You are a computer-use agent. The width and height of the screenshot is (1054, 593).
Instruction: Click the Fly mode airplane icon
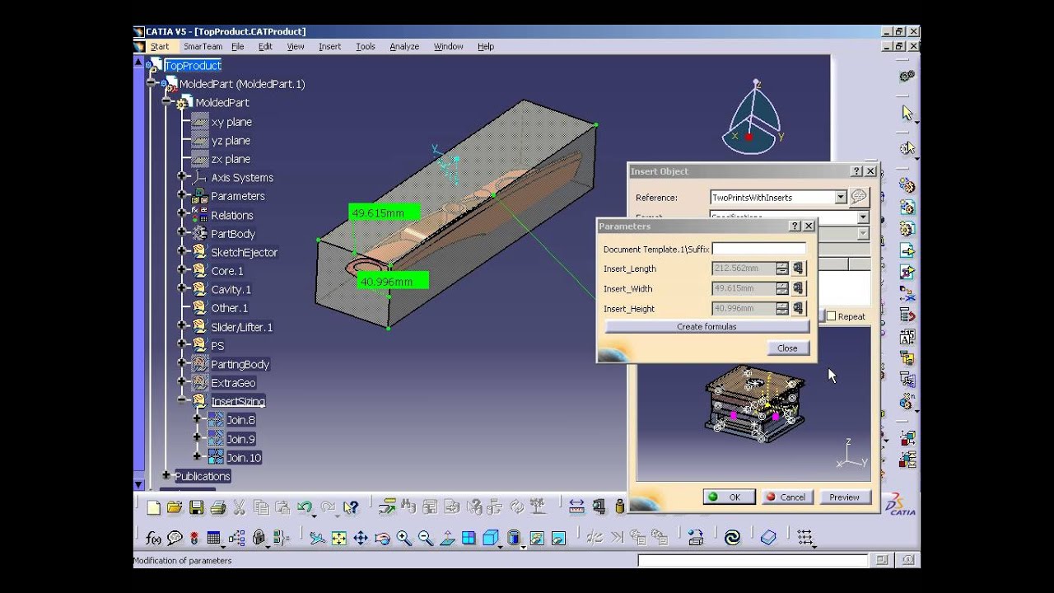[317, 539]
